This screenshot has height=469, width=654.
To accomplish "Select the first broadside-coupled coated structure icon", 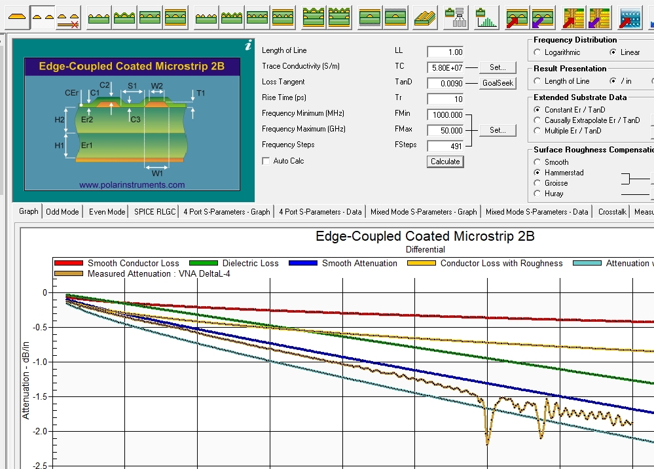I will pos(313,18).
